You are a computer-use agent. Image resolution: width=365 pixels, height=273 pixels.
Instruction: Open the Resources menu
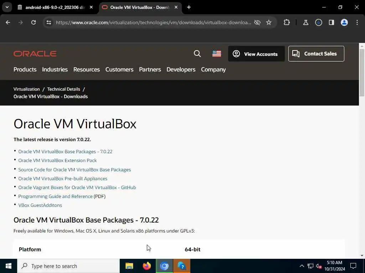[87, 69]
